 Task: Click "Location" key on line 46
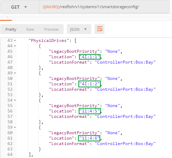coord(61,57)
